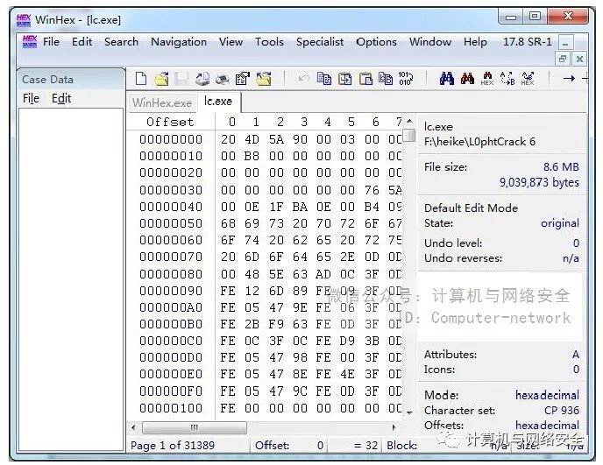Click hex byte D9 in row 000000C0
The image size is (603, 465).
point(347,341)
